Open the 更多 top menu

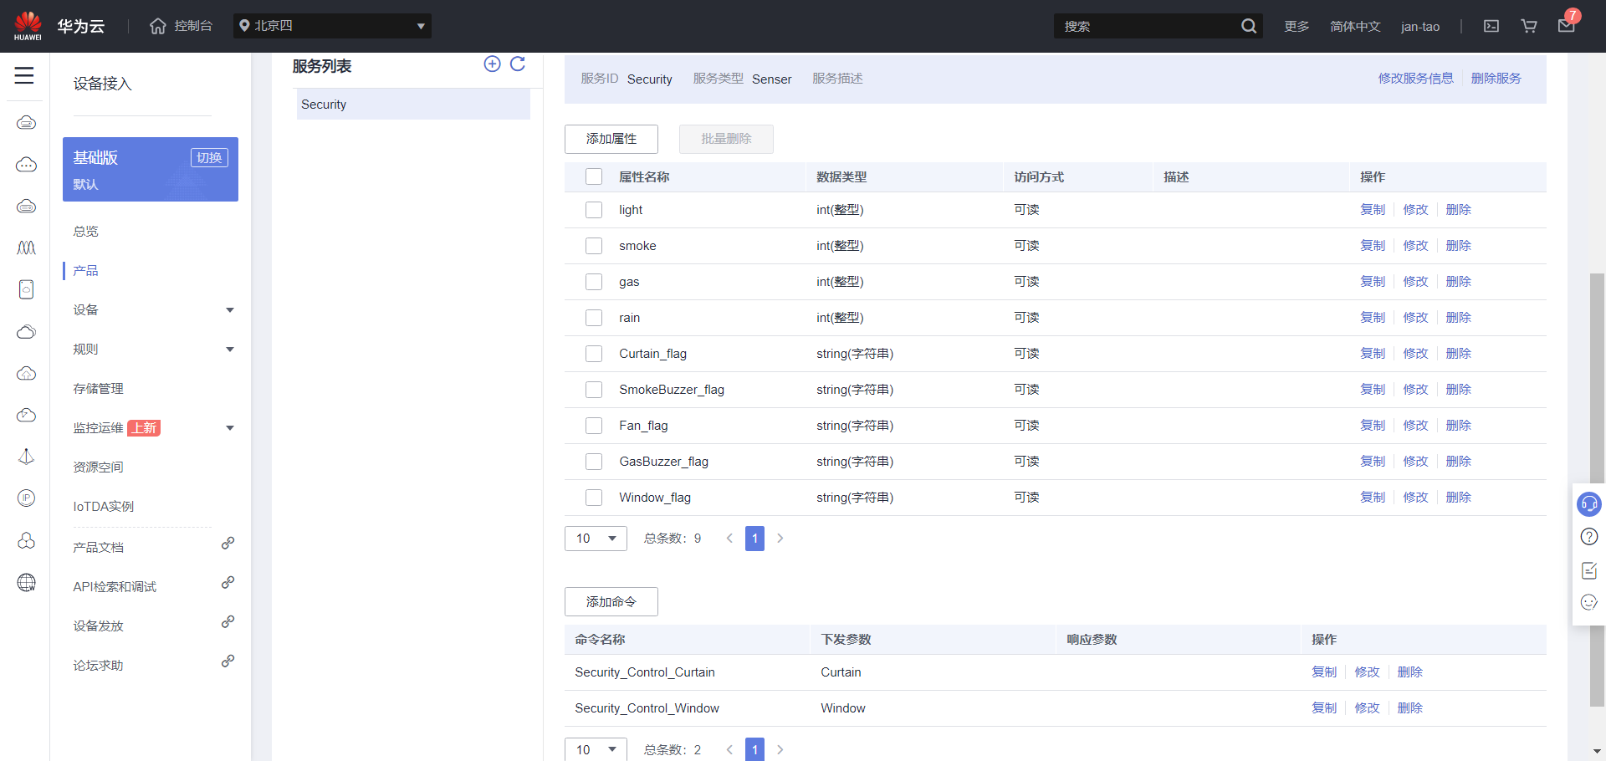point(1297,26)
